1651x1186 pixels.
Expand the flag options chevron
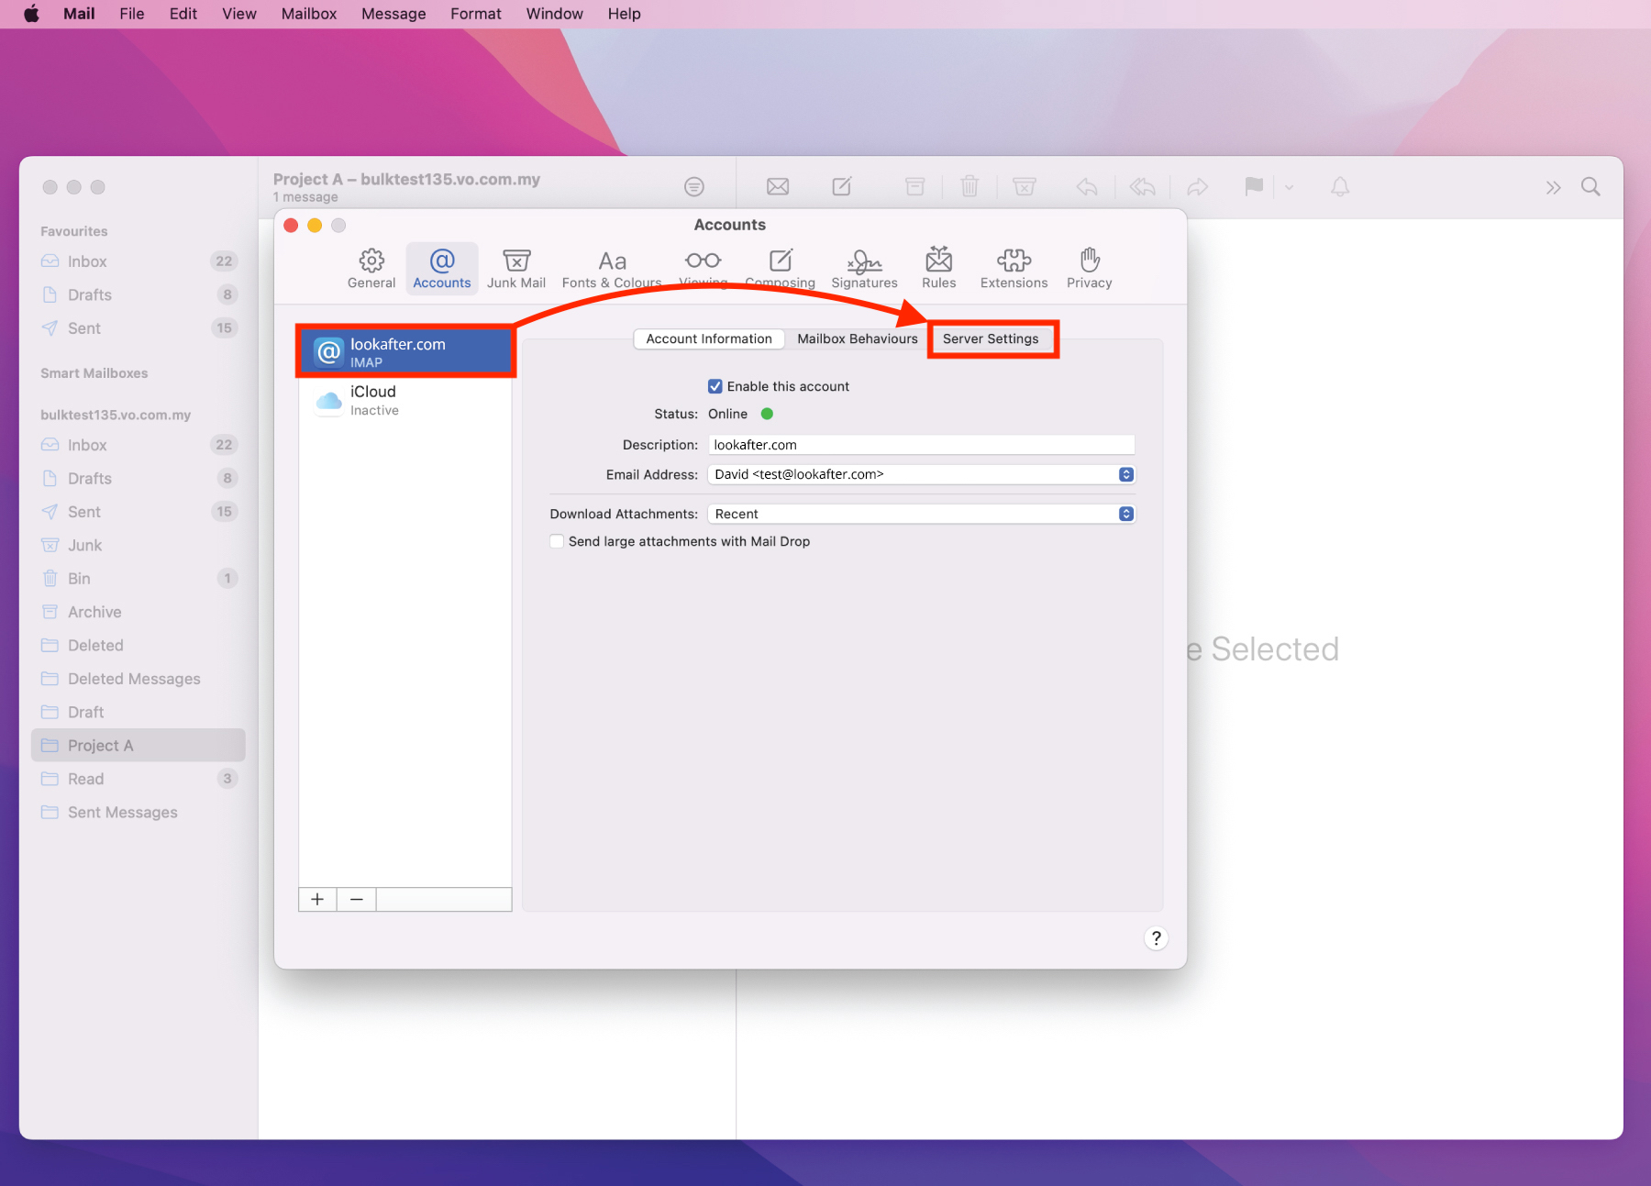pos(1289,187)
